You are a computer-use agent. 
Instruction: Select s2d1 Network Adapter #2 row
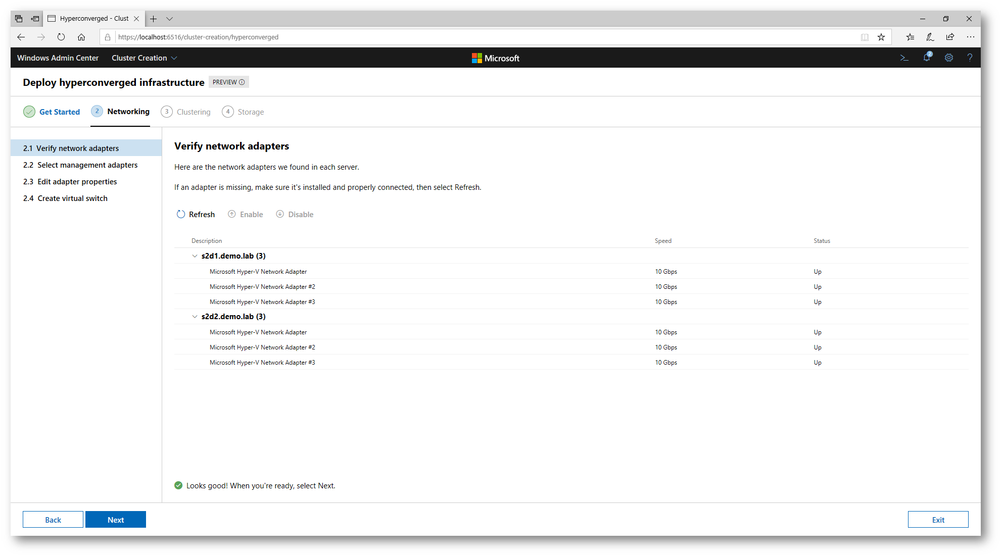tap(571, 286)
